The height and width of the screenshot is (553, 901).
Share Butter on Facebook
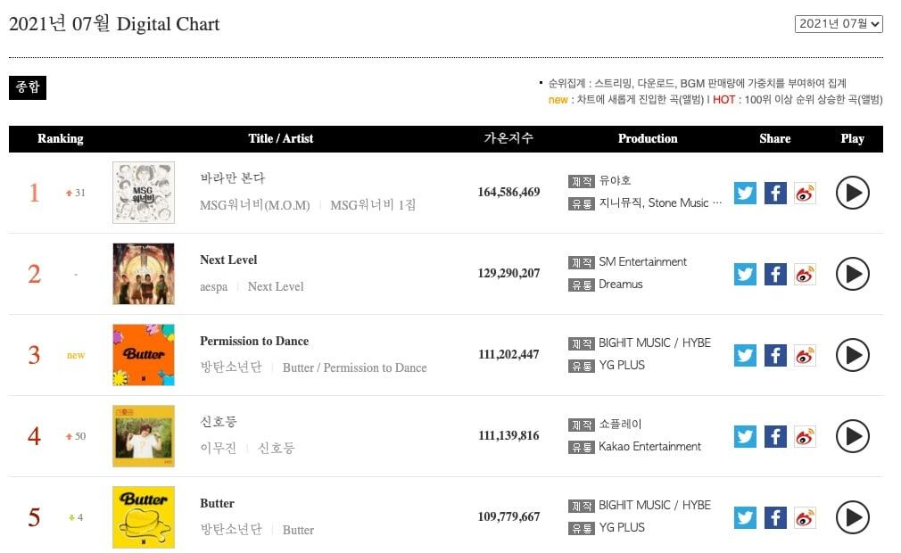775,517
